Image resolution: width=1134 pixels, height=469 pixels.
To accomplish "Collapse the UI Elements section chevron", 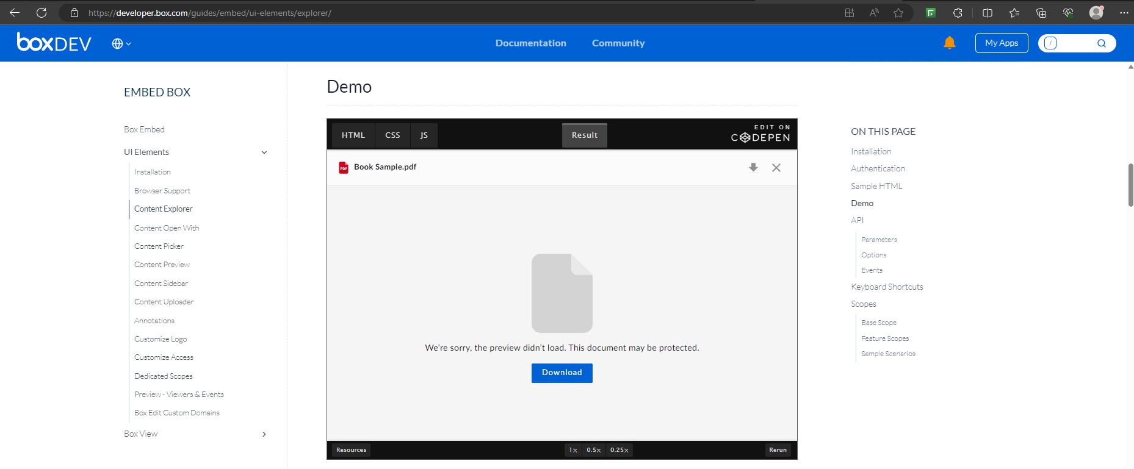I will coord(264,152).
